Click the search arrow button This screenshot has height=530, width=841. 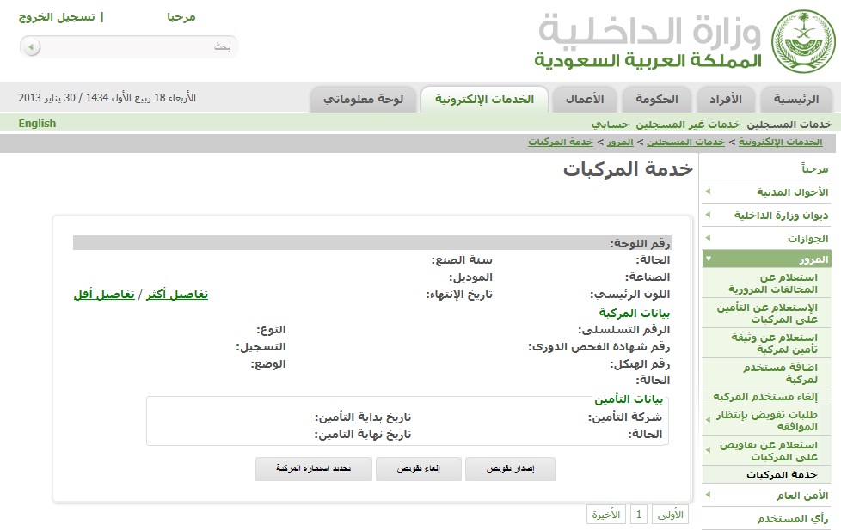(x=31, y=47)
